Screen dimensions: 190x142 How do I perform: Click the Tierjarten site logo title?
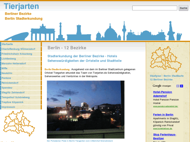(x=21, y=7)
